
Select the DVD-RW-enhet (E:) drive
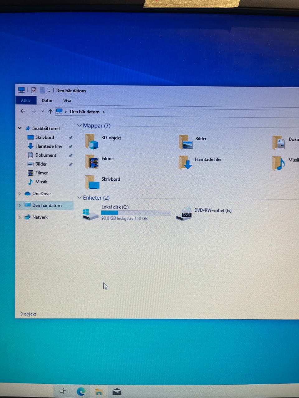pyautogui.click(x=184, y=214)
